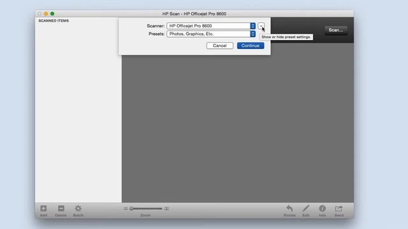Open the Scanner dropdown HP Officejet Pro 8600
Image resolution: width=408 pixels, height=229 pixels.
[211, 25]
